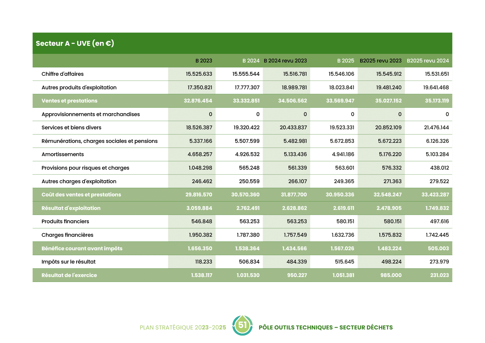Click the 'Chiffre d'affaires' row label
The width and height of the screenshot is (485, 343).
click(x=62, y=74)
